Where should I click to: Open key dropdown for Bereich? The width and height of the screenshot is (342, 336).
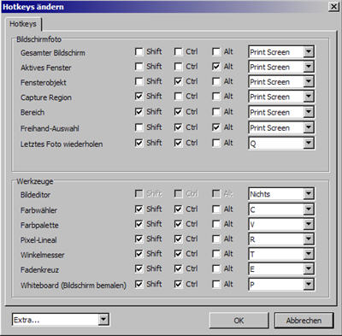(309, 112)
